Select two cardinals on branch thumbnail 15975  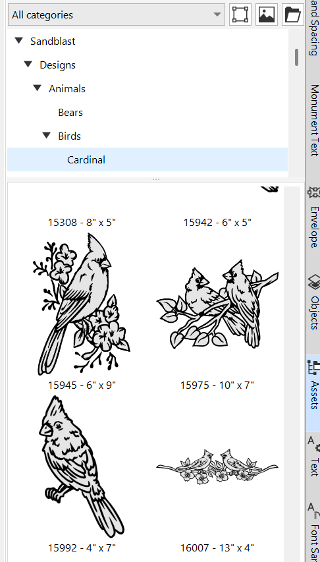[217, 304]
